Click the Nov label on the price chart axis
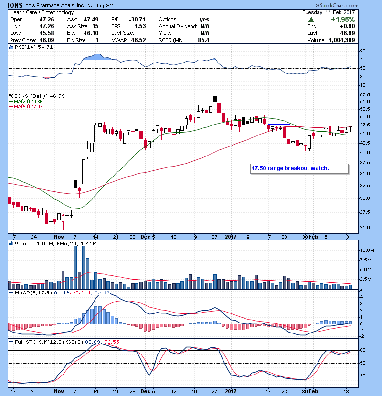This screenshot has height=396, width=382. click(x=59, y=237)
